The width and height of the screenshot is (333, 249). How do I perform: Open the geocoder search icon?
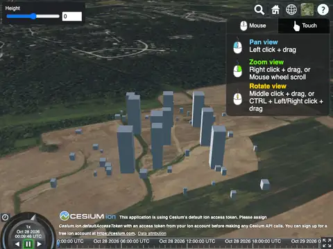click(259, 10)
